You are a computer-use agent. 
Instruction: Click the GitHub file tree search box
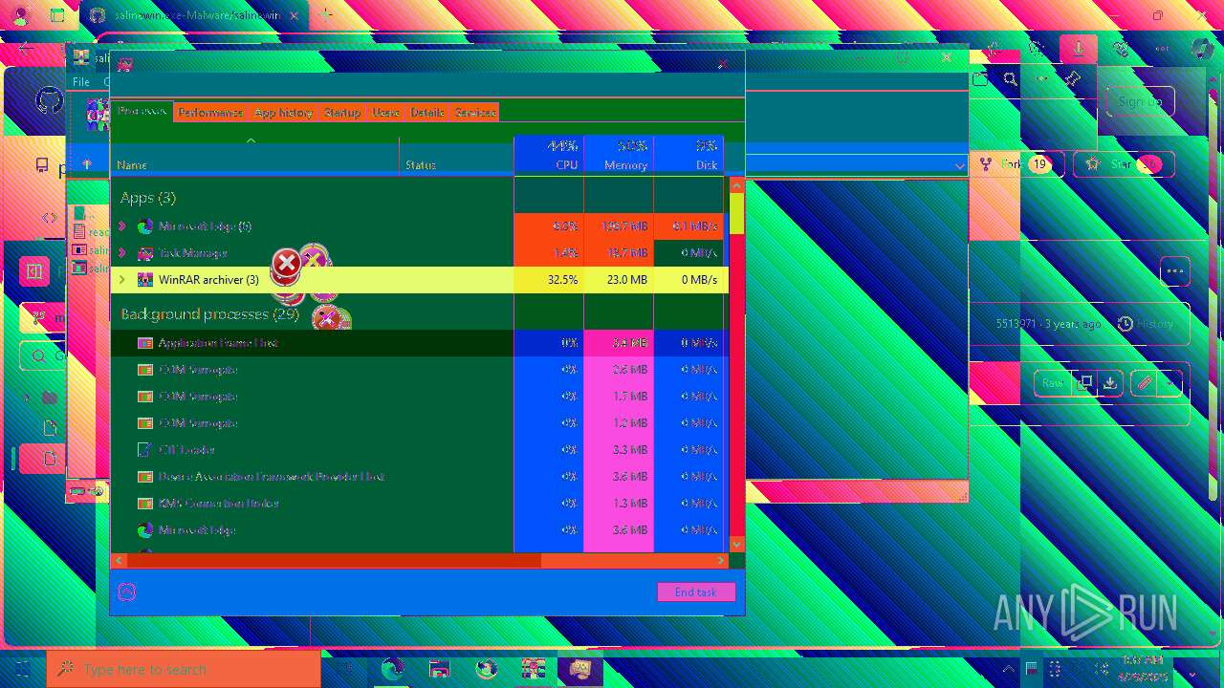43,356
